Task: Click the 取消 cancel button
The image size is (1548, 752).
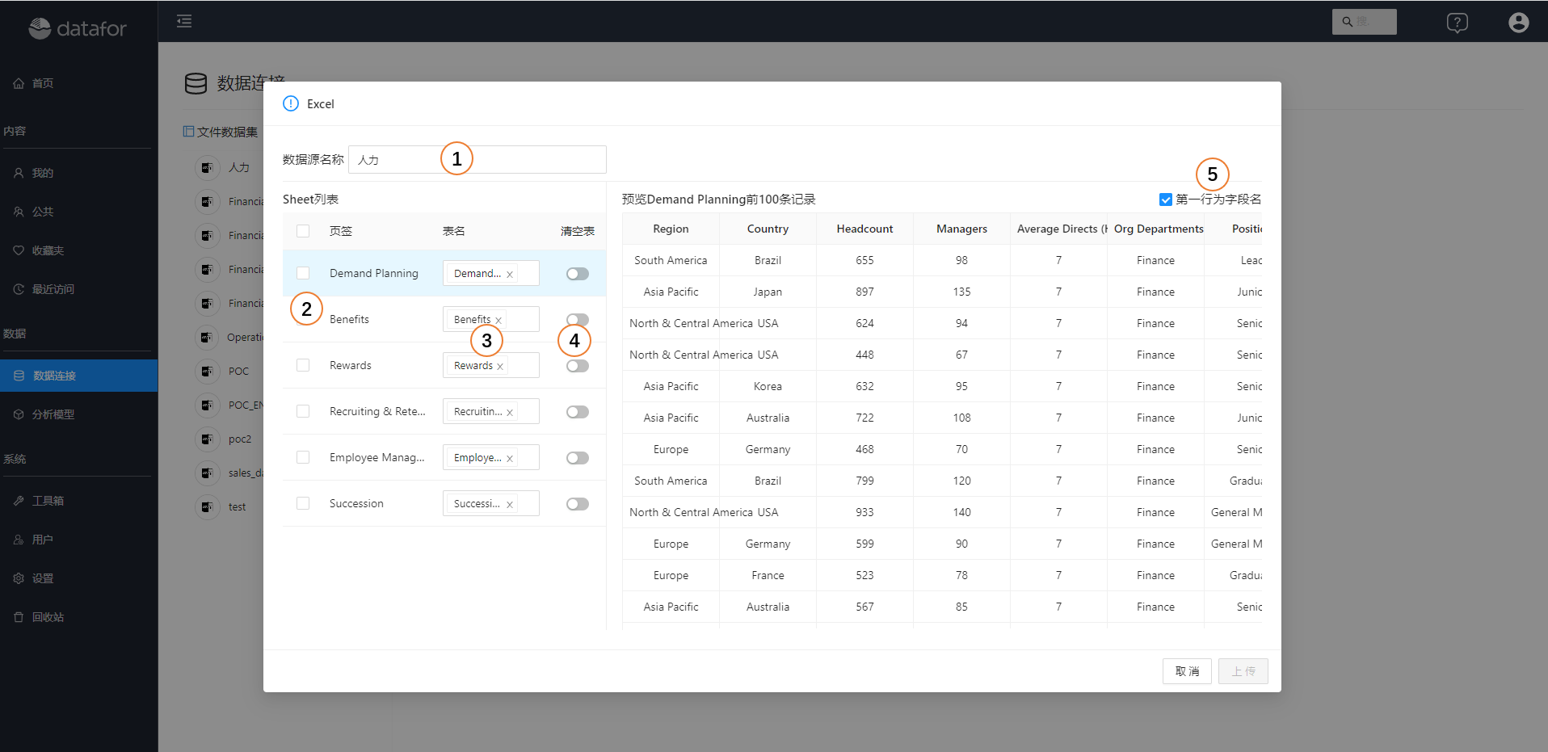Action: (x=1187, y=671)
